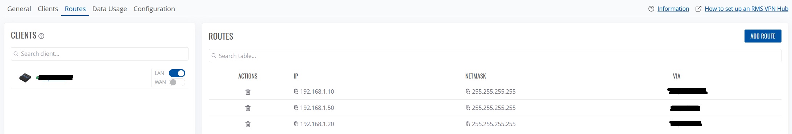Delete the 192.168.1.20 route
792x134 pixels.
248,124
